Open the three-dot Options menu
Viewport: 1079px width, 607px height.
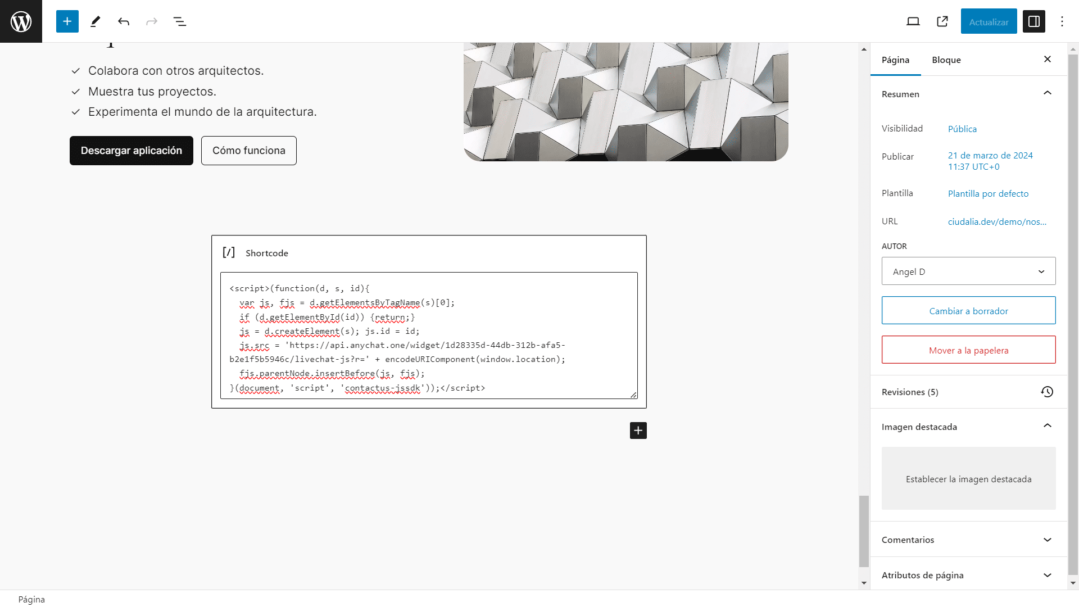[x=1062, y=21]
